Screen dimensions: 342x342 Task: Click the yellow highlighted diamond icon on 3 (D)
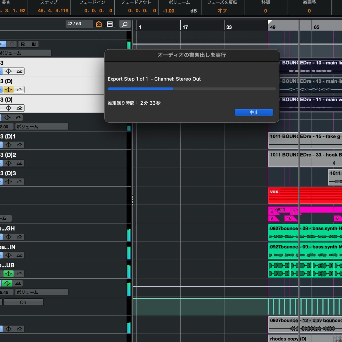pyautogui.click(x=9, y=90)
